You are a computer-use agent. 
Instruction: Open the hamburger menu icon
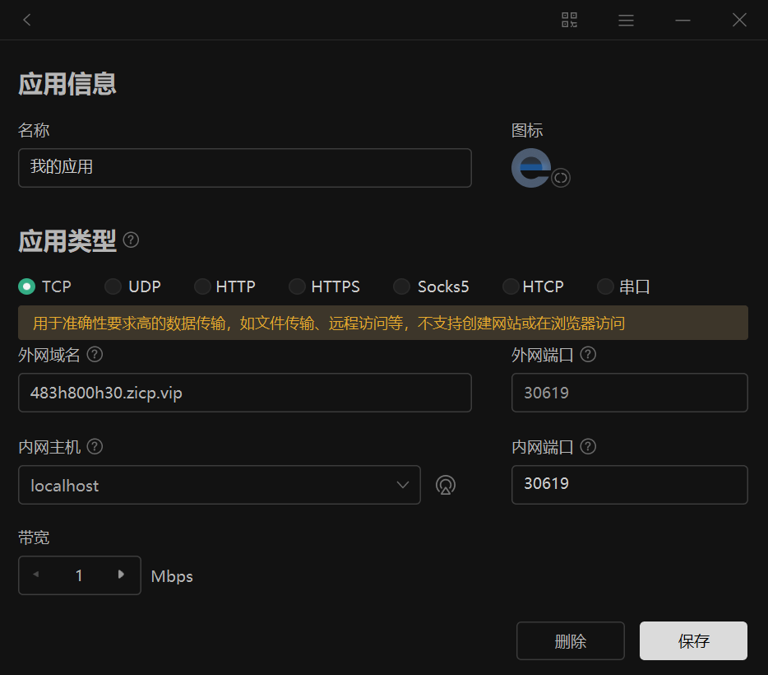626,20
